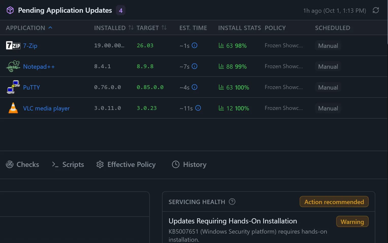Click the Notepad++ chameleon logo
This screenshot has height=243, width=388.
(x=13, y=66)
